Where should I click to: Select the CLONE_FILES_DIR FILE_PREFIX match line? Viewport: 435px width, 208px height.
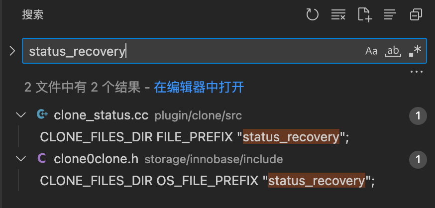(195, 137)
